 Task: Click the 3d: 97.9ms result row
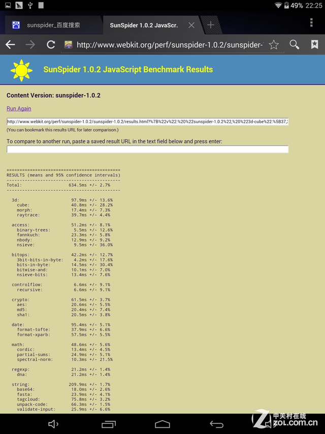click(x=62, y=200)
